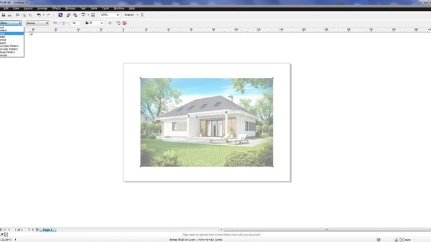Choose Radial in the transparency type list
The width and height of the screenshot is (431, 242).
(x=12, y=37)
